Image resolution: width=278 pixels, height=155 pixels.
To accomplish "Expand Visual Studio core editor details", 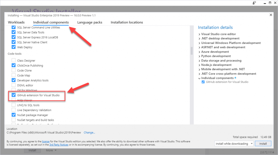I will coord(199,34).
